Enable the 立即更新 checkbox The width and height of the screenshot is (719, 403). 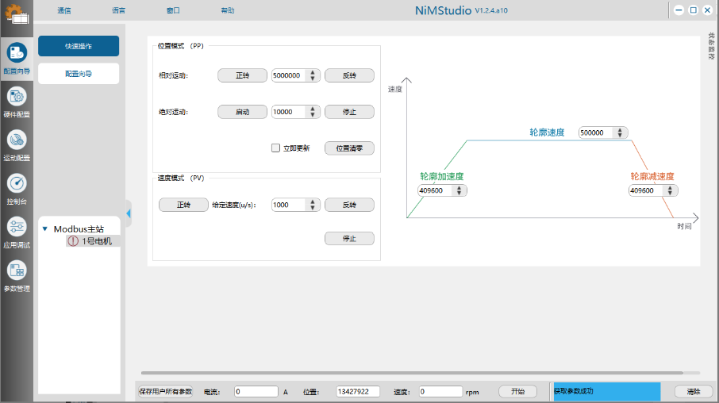pos(276,148)
